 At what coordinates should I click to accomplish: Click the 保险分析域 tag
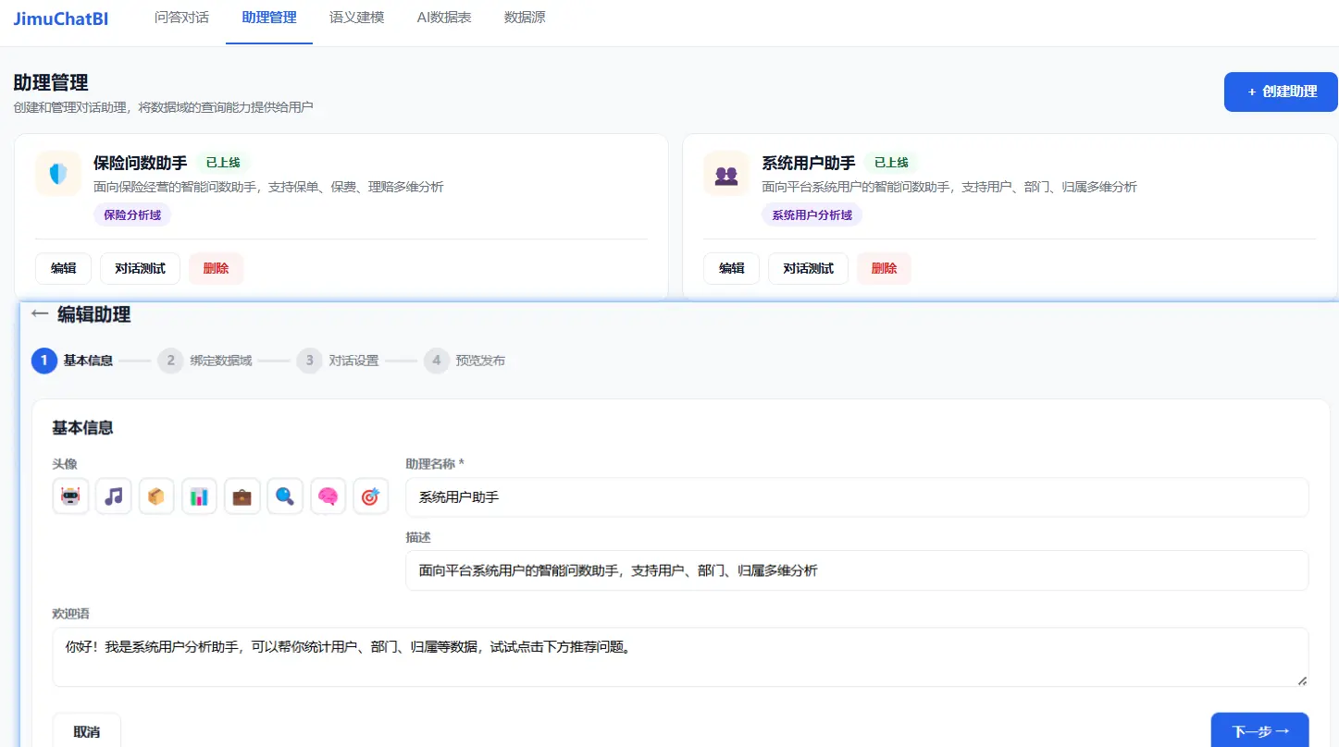coord(132,214)
